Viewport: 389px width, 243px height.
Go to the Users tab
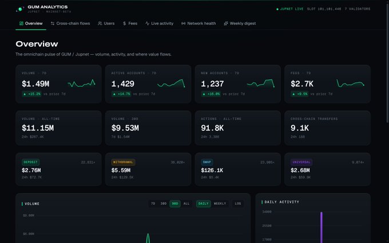pos(106,23)
